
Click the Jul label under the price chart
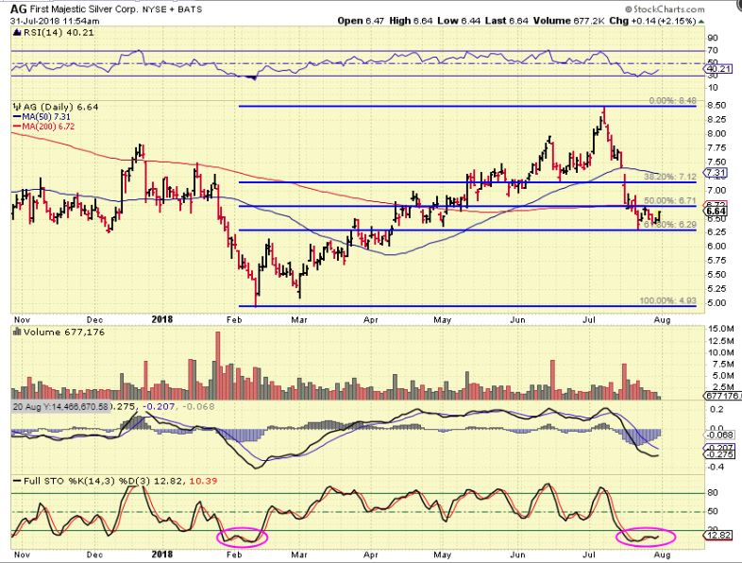pos(589,319)
